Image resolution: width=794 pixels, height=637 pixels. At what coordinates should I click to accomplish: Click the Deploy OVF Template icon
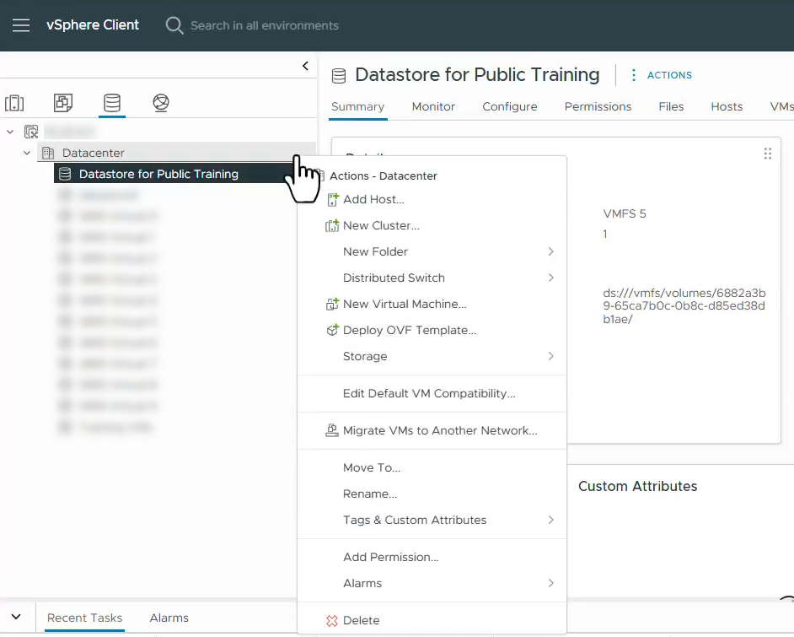[332, 331]
